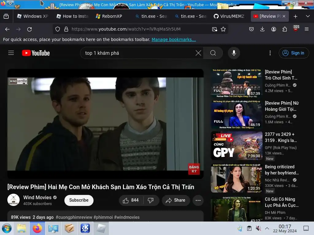Unmute the system tray volume icon
Image resolution: width=314 pixels, height=235 pixels.
pyautogui.click(x=258, y=228)
